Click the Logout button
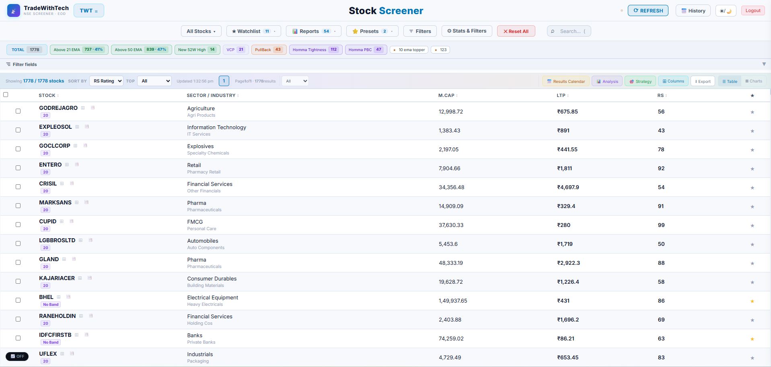The image size is (771, 367). 753,10
